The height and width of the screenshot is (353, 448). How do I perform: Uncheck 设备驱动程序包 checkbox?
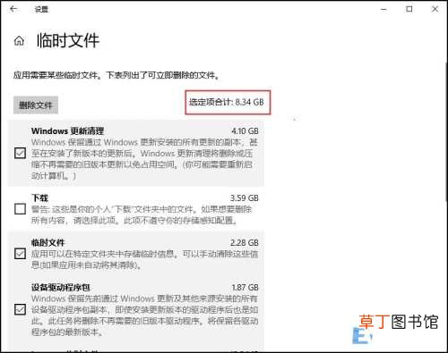click(x=20, y=309)
